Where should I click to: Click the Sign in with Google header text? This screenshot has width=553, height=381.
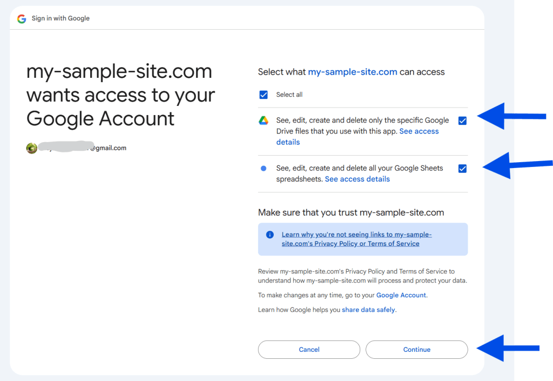coord(60,18)
